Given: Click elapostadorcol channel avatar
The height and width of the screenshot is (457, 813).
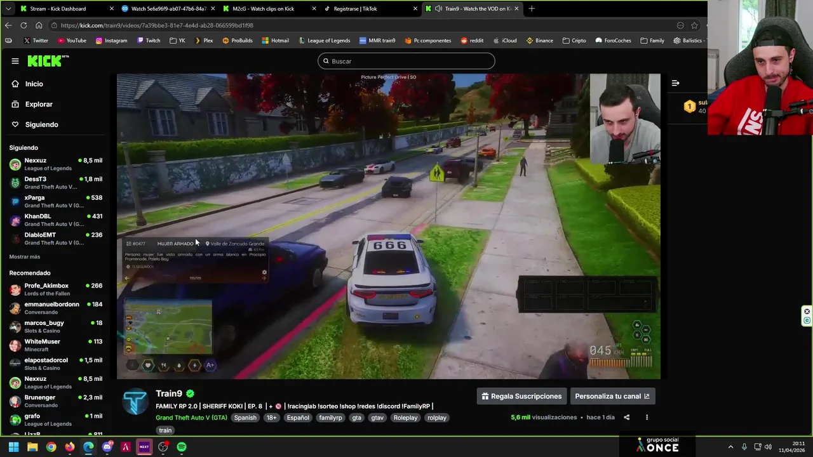Looking at the screenshot, I should coord(15,364).
